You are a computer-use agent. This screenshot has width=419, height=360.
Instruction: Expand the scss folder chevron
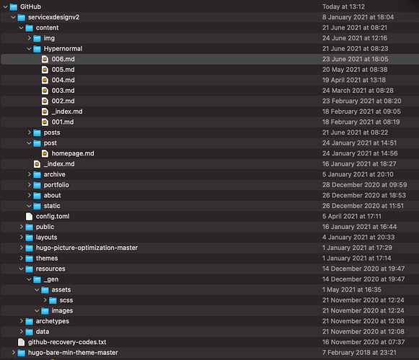click(x=45, y=300)
